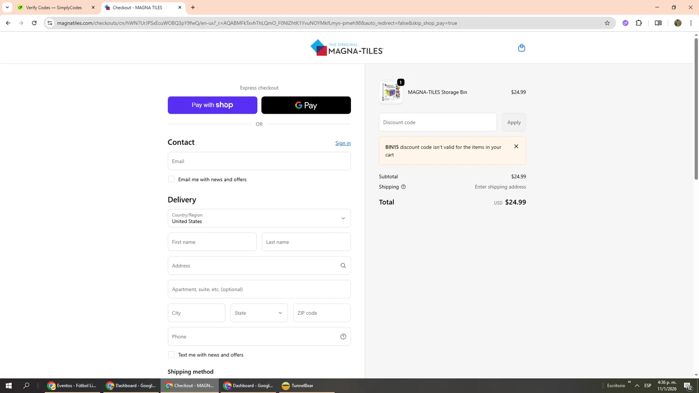Show hidden system tray icons

(637, 386)
